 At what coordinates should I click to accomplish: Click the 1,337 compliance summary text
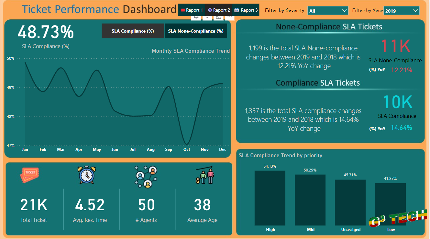coord(303,119)
